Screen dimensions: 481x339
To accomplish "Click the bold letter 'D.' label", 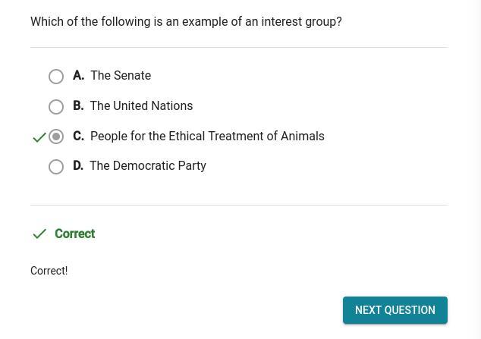I will [x=78, y=166].
